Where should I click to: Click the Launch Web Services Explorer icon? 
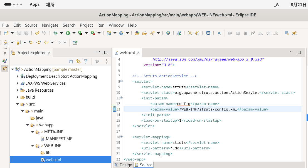point(179,33)
